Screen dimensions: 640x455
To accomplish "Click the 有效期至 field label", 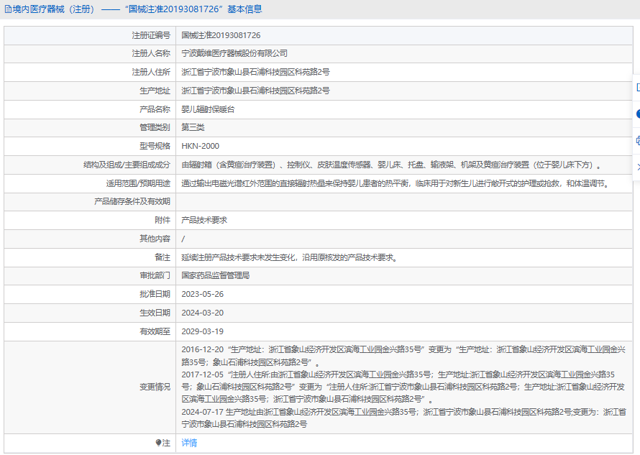I will pos(155,332).
